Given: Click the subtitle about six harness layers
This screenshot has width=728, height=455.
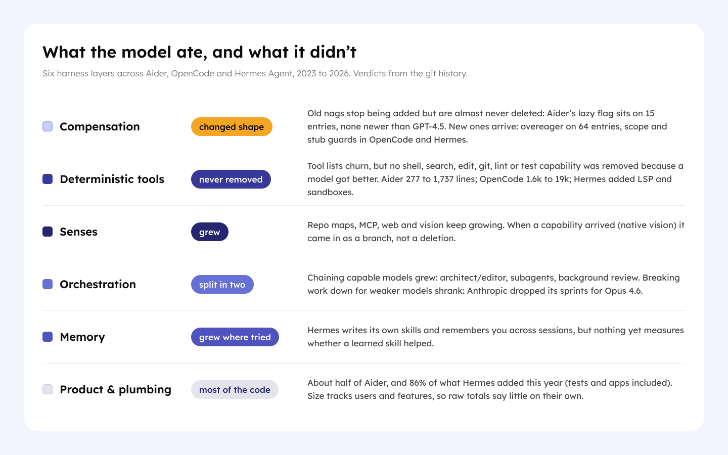Looking at the screenshot, I should (x=255, y=73).
